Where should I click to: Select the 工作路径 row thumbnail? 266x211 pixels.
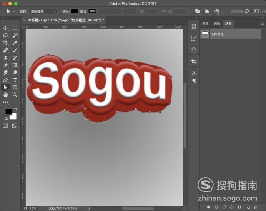pos(205,34)
